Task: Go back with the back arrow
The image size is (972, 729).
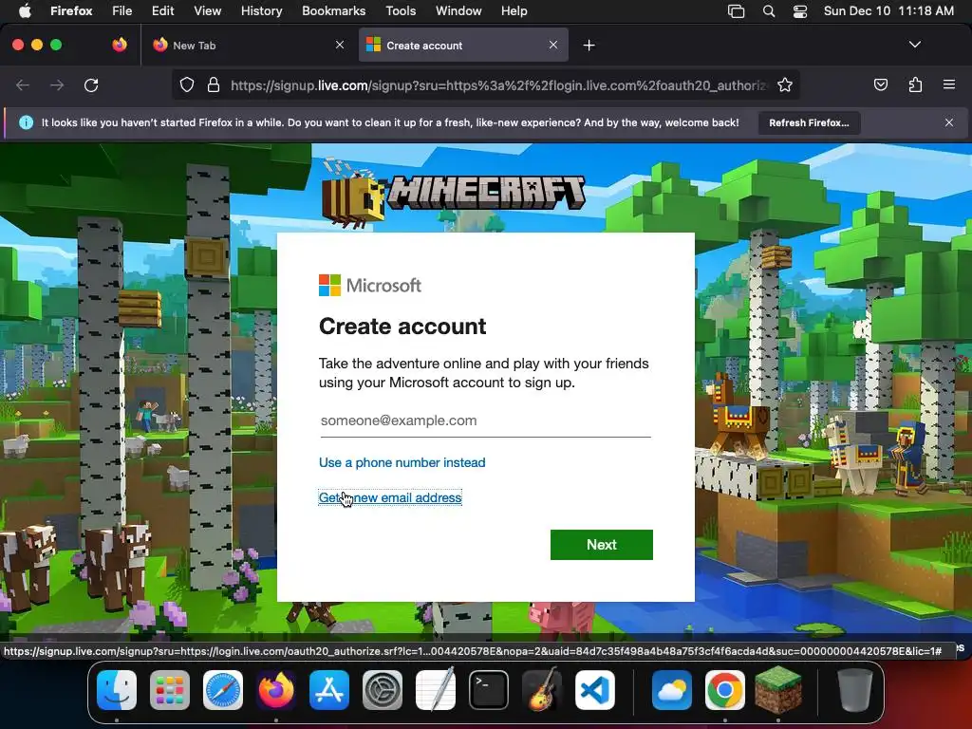Action: pos(23,84)
